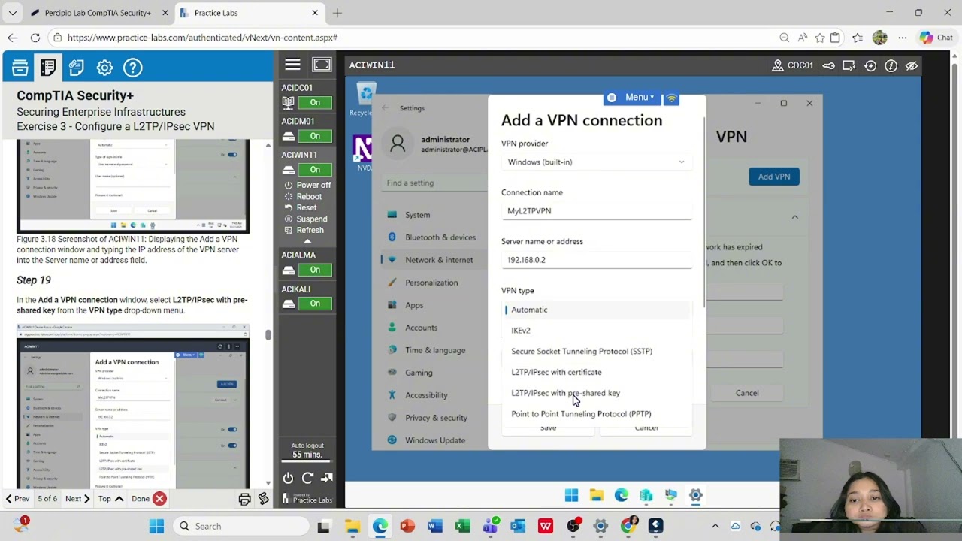Select Point to Point Tunneling Protocol (PPTP)
The width and height of the screenshot is (962, 541).
point(596,414)
